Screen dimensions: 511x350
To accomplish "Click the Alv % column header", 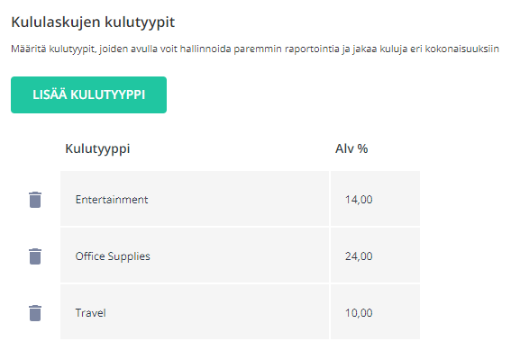I will click(x=351, y=148).
